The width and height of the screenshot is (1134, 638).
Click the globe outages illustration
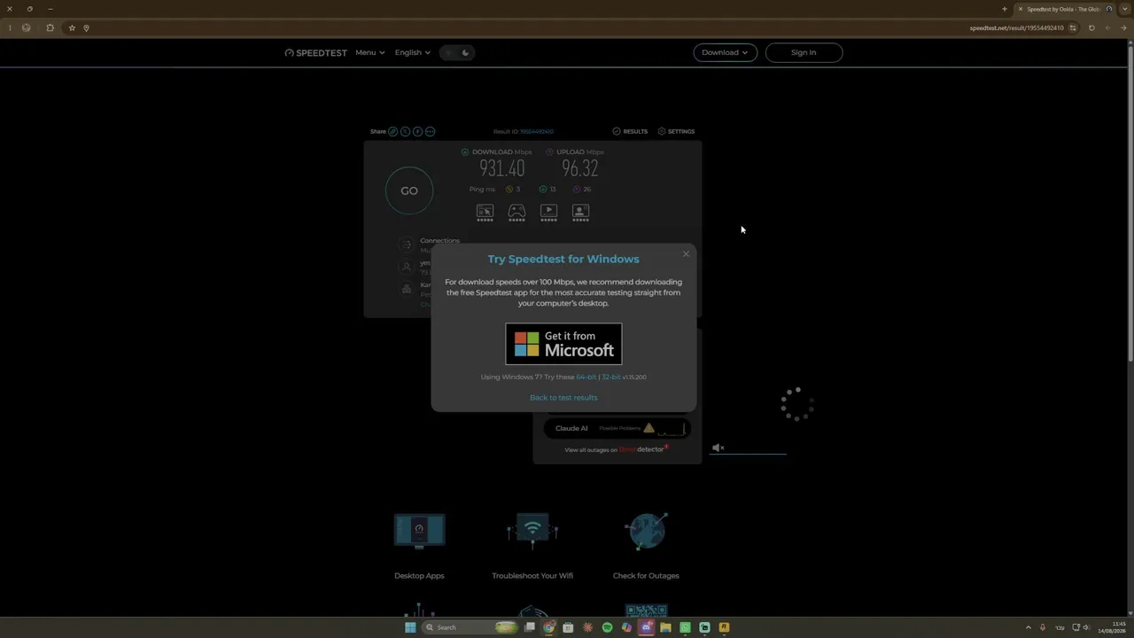[x=646, y=531]
